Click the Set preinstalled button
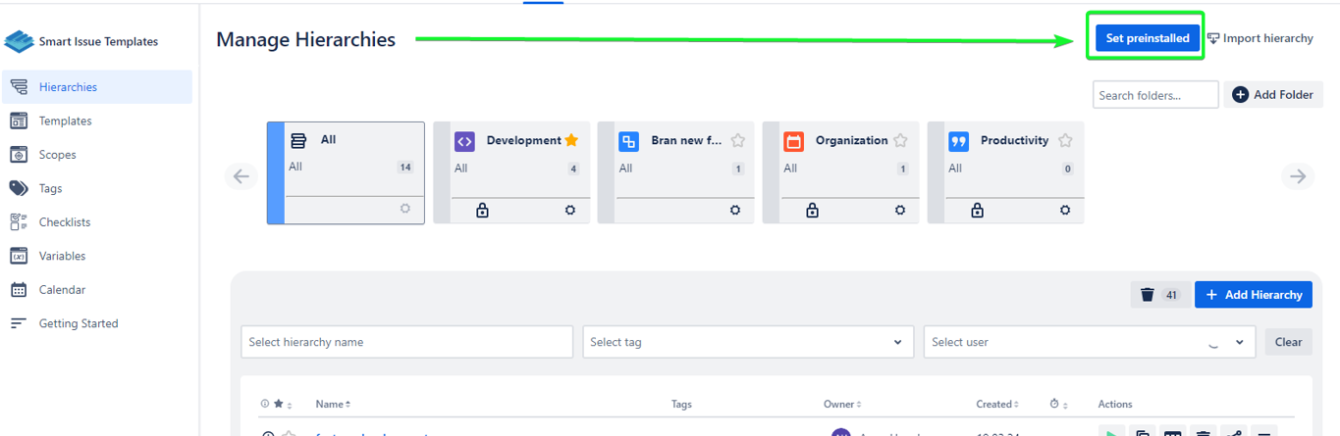The width and height of the screenshot is (1340, 436). tap(1147, 38)
